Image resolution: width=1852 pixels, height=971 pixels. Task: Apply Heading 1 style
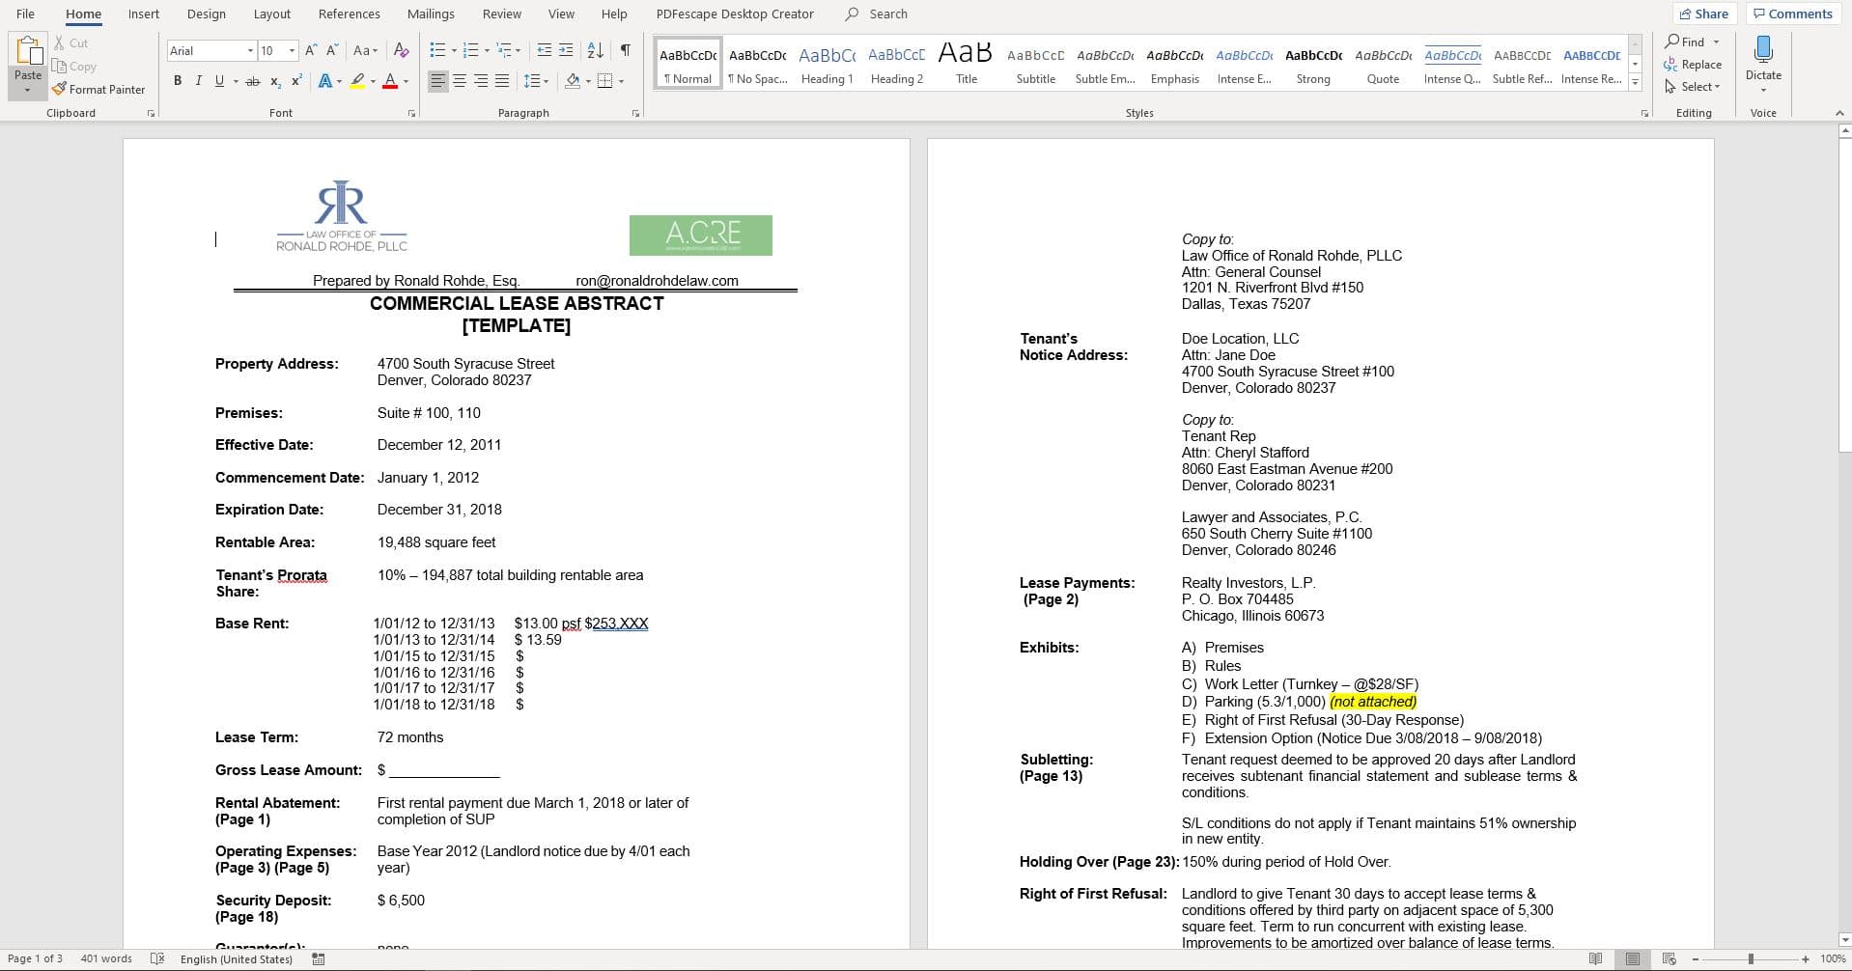pos(827,65)
